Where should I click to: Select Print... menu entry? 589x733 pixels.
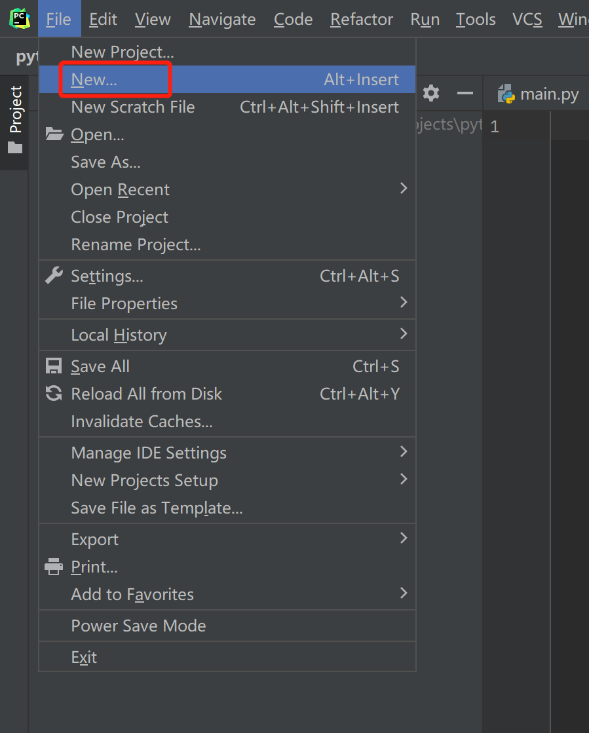coord(227,567)
